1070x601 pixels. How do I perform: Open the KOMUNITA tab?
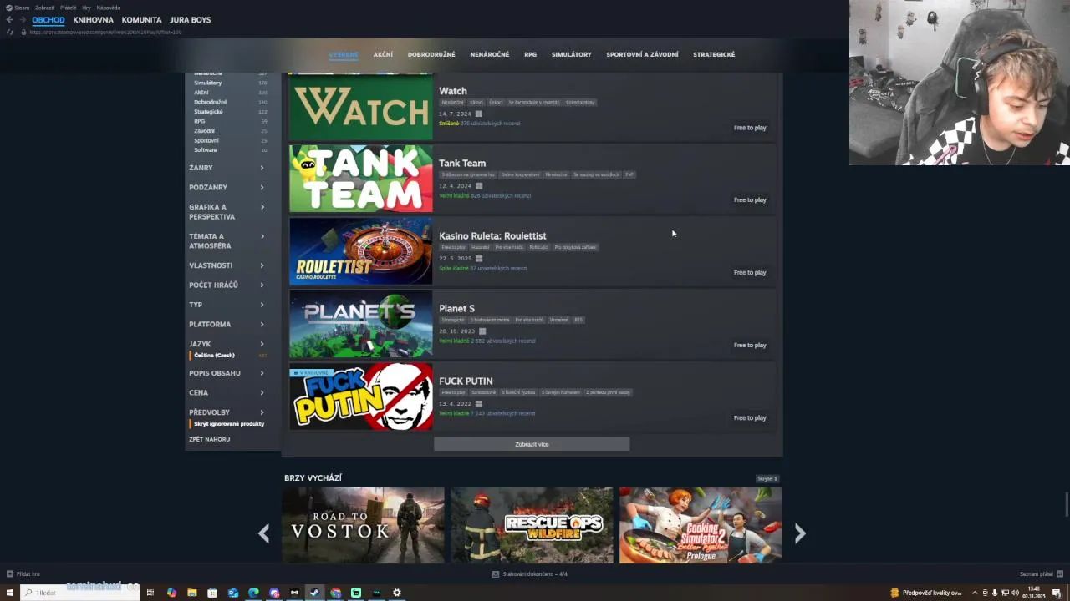[141, 20]
